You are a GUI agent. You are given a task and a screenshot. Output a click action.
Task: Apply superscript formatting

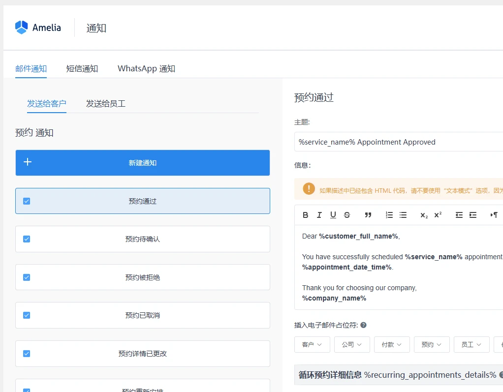coord(437,215)
